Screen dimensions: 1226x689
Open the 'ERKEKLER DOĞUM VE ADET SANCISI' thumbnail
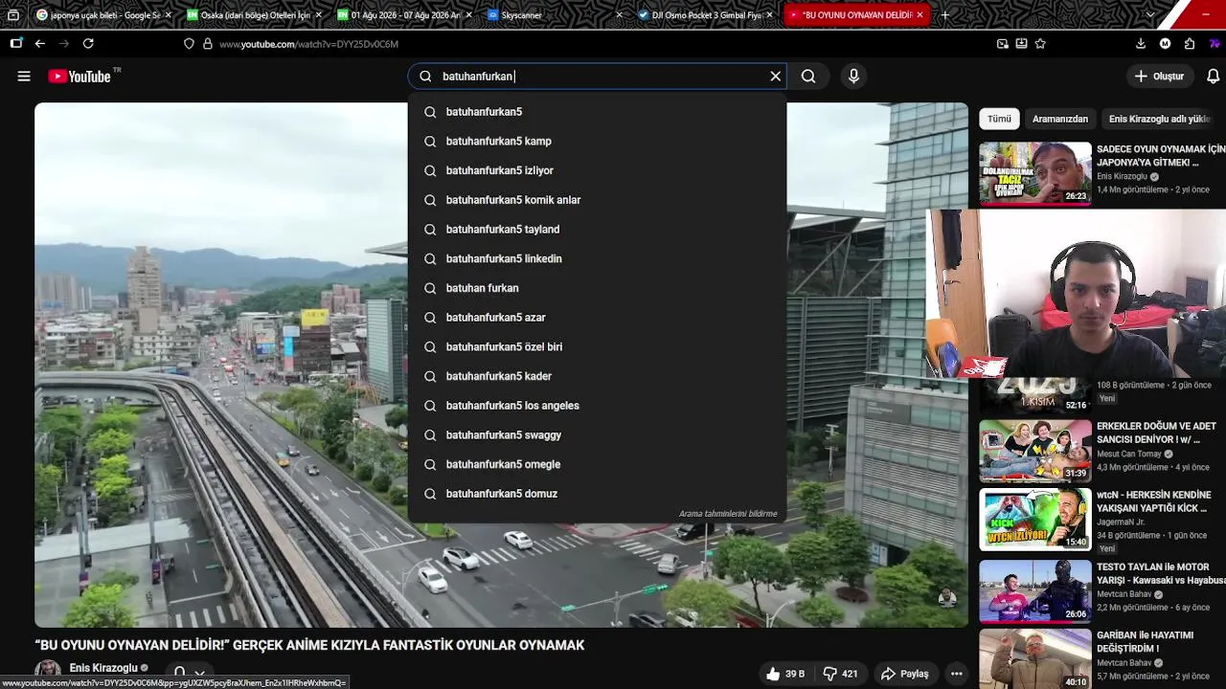click(x=1035, y=451)
